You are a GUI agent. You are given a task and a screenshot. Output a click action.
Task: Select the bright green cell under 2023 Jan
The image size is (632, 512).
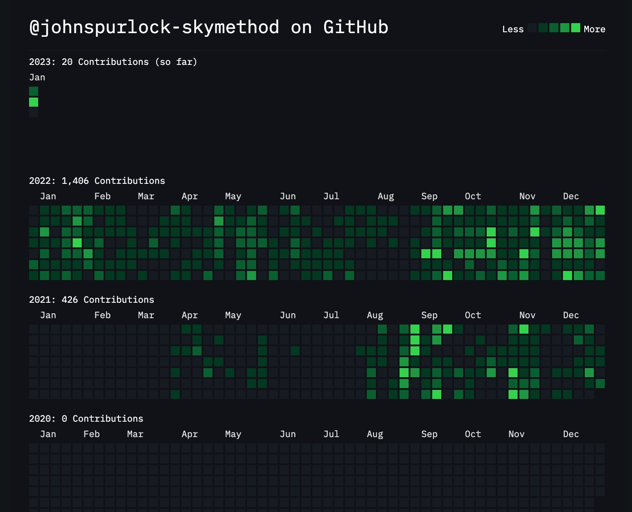pyautogui.click(x=34, y=102)
